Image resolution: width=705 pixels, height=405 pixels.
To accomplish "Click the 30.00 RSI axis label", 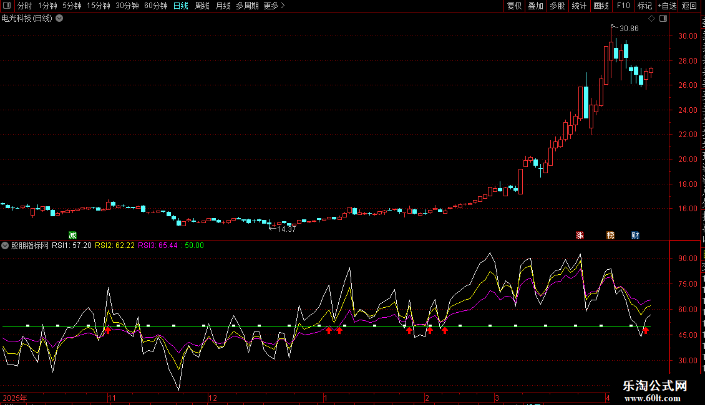I will pyautogui.click(x=688, y=361).
